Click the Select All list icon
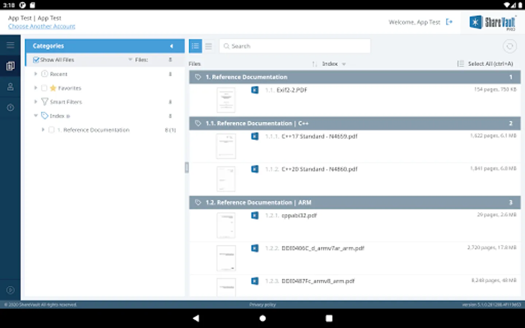The height and width of the screenshot is (328, 525). pos(460,64)
